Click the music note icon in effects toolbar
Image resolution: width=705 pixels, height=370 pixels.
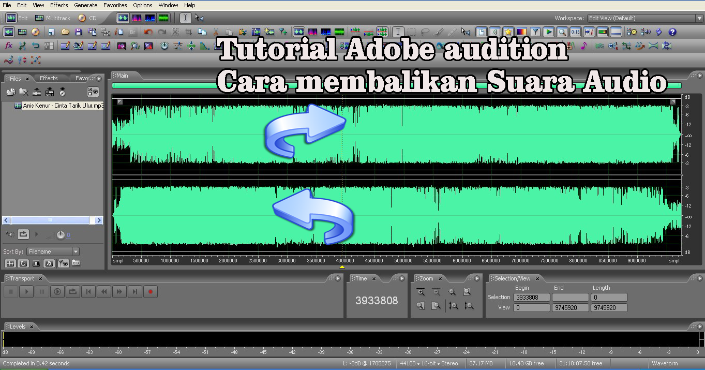[583, 46]
